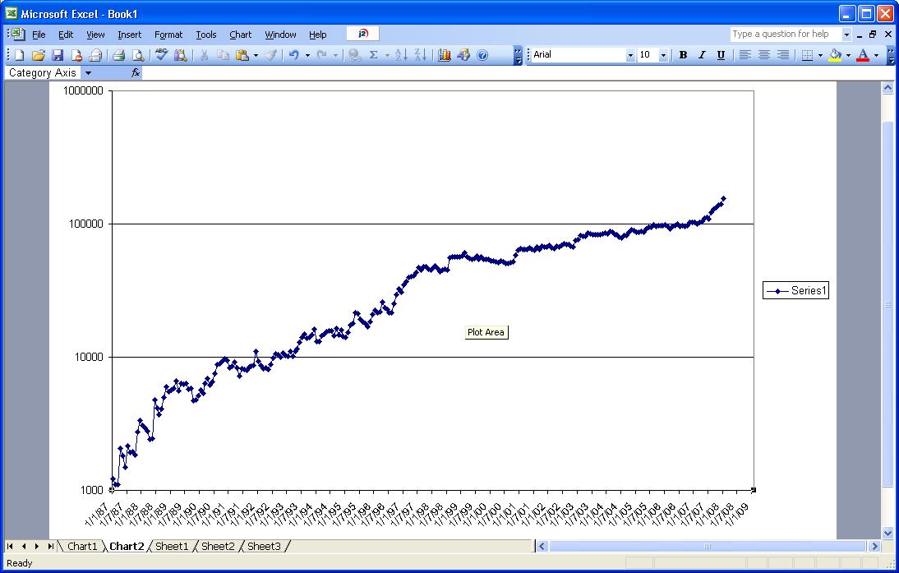Viewport: 899px width, 573px height.
Task: Toggle underline formatting
Action: coord(721,55)
